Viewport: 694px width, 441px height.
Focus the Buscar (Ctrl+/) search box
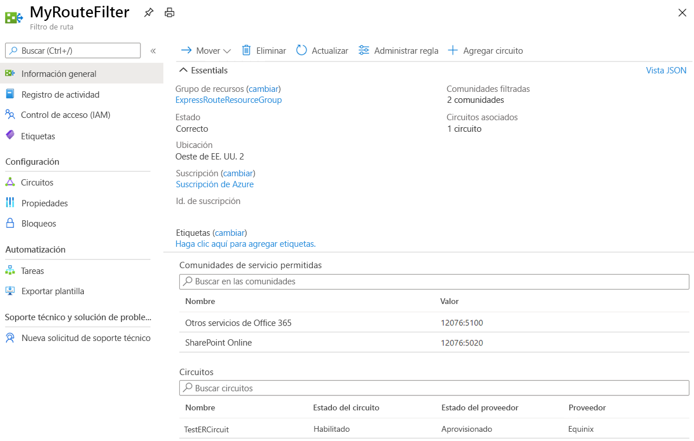click(x=73, y=50)
